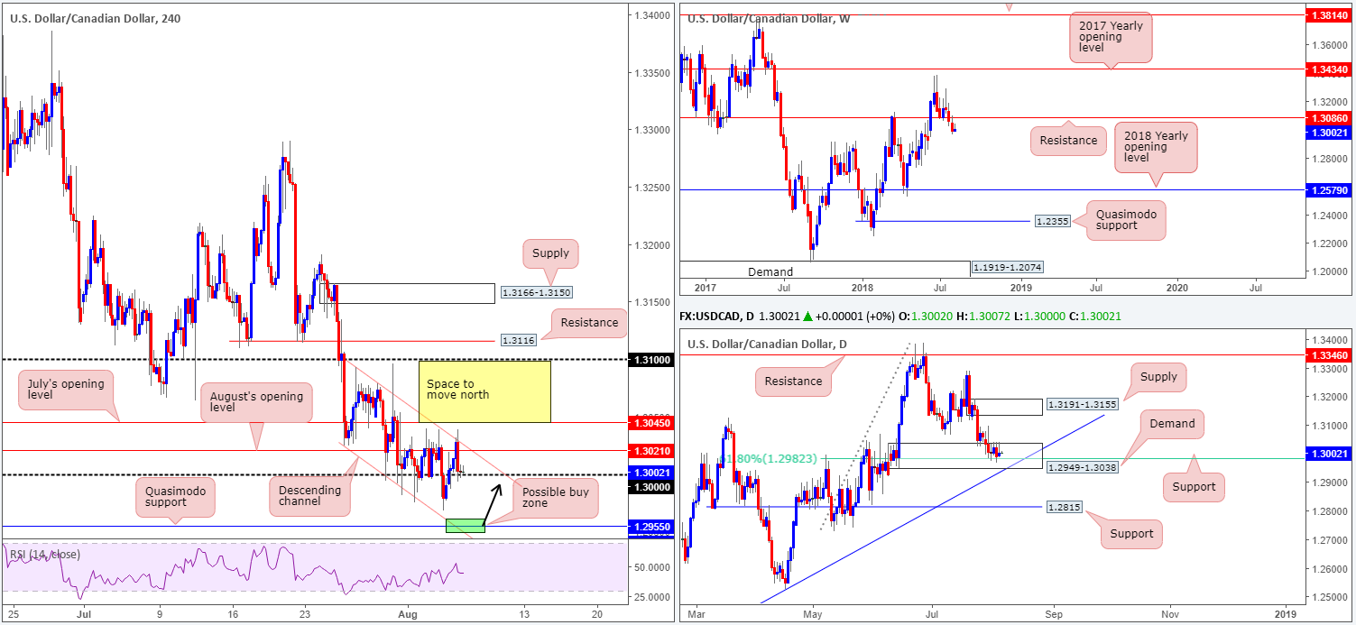Click the 1.2355 price label on the weekly chart
Screen dimensions: 1356x625
point(1051,221)
